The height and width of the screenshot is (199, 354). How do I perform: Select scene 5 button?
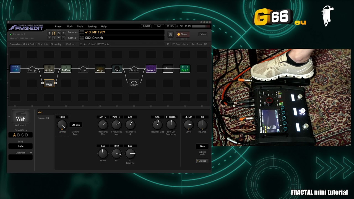(x=50, y=38)
